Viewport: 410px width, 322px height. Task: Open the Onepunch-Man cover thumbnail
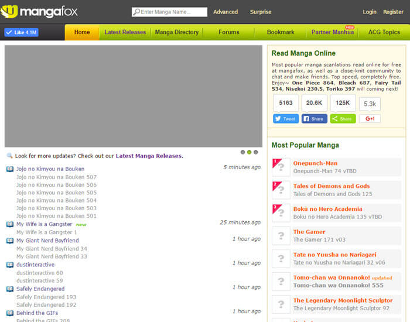click(281, 167)
